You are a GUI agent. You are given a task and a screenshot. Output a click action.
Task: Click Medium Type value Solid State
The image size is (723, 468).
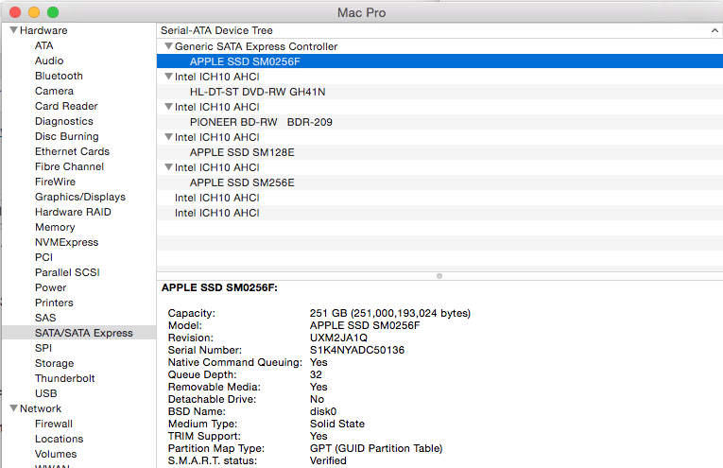(x=337, y=424)
